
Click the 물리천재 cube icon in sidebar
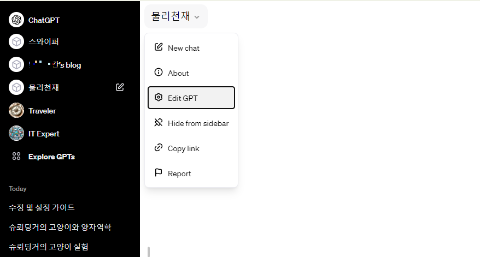[x=16, y=87]
